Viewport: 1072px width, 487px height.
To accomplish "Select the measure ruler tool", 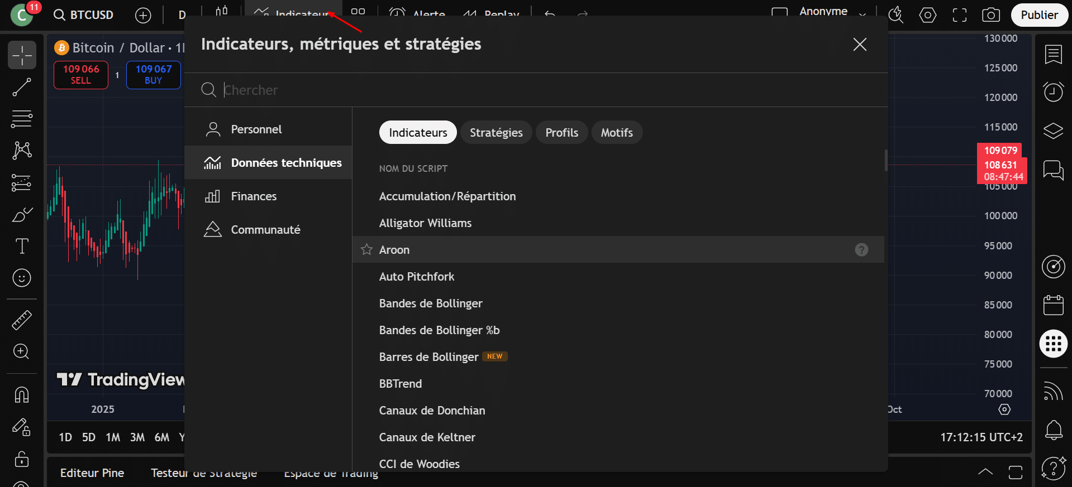I will [22, 320].
